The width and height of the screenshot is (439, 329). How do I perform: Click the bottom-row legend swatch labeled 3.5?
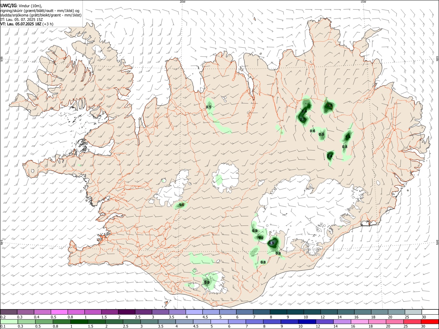pyautogui.click(x=167, y=322)
